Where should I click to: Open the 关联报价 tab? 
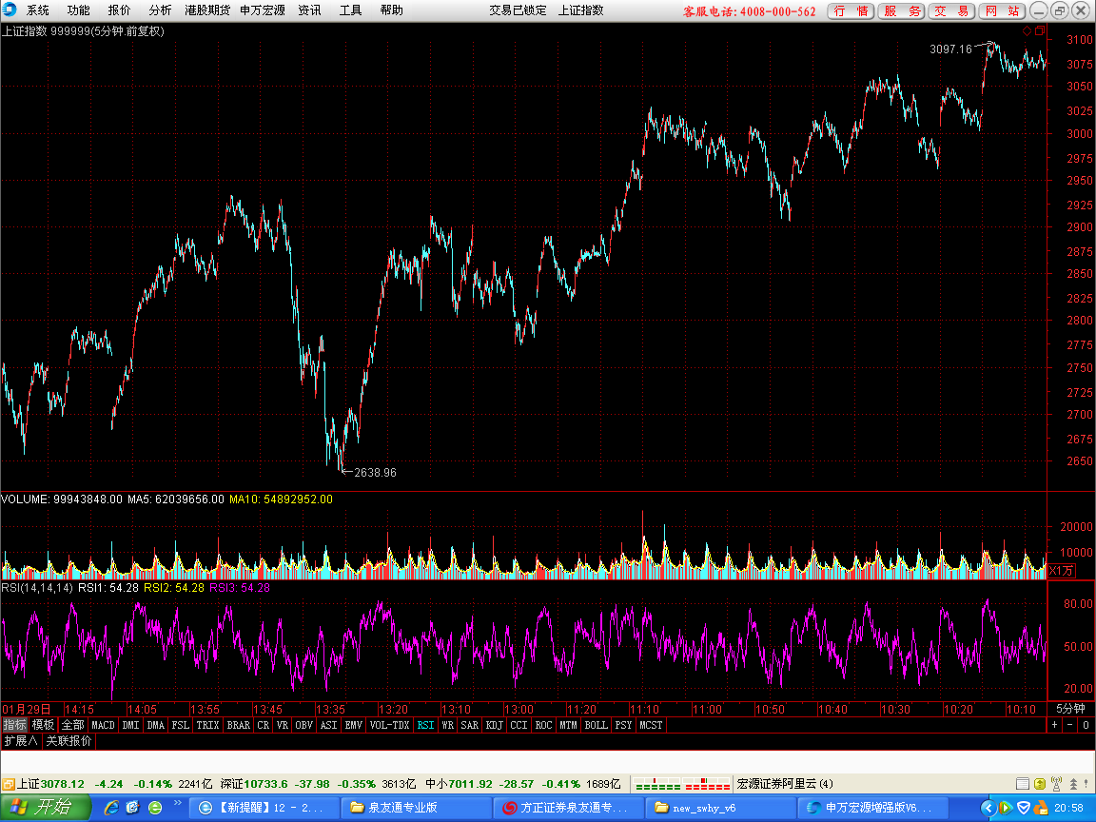68,741
